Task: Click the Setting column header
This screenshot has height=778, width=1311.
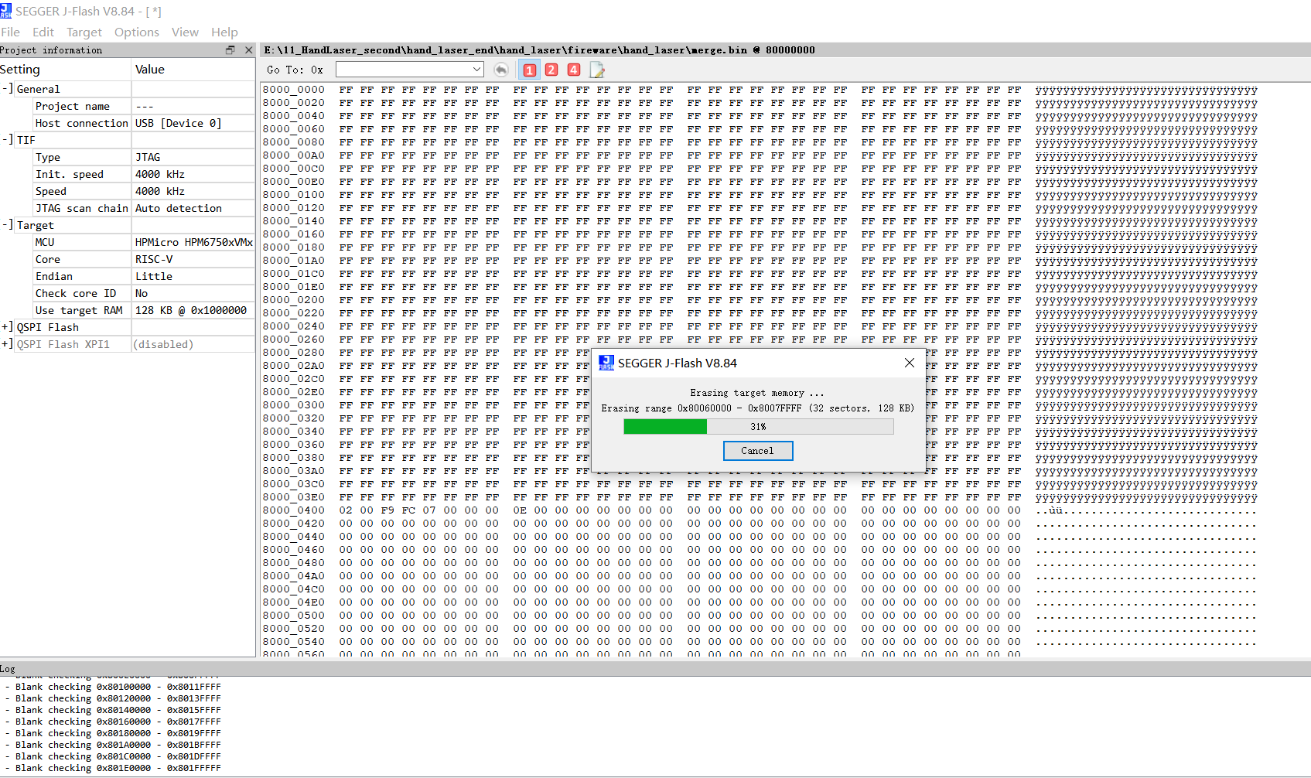Action: (65, 69)
